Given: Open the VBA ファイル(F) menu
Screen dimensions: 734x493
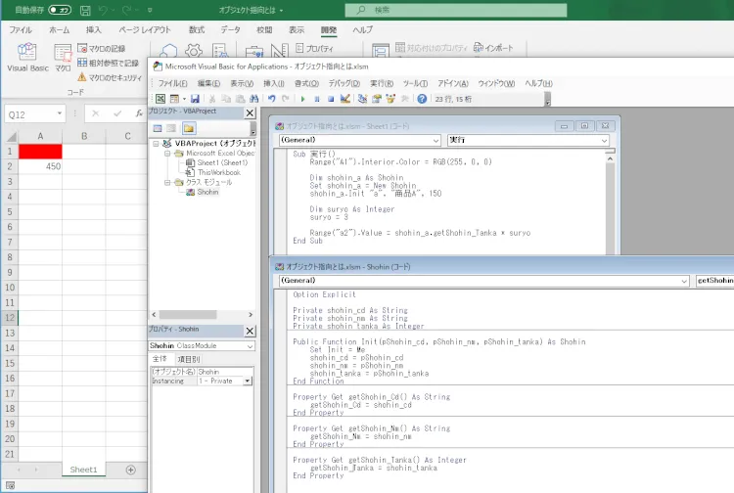Looking at the screenshot, I should [172, 83].
